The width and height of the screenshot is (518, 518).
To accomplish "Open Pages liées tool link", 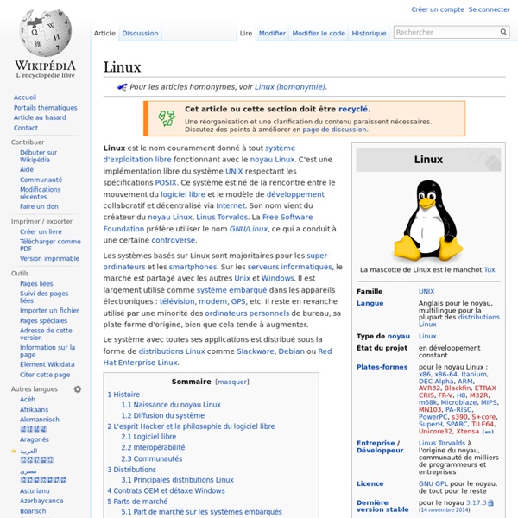I will coord(36,284).
